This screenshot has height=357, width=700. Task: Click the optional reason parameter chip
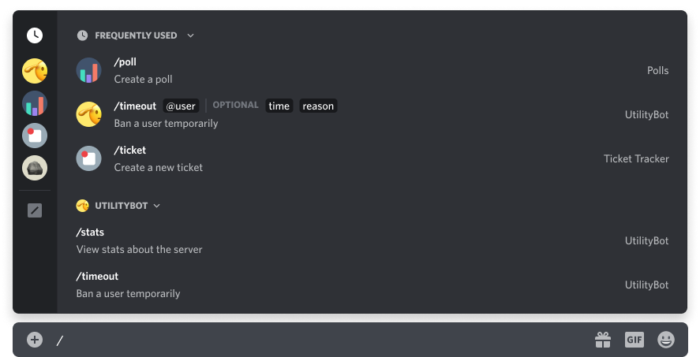click(318, 106)
